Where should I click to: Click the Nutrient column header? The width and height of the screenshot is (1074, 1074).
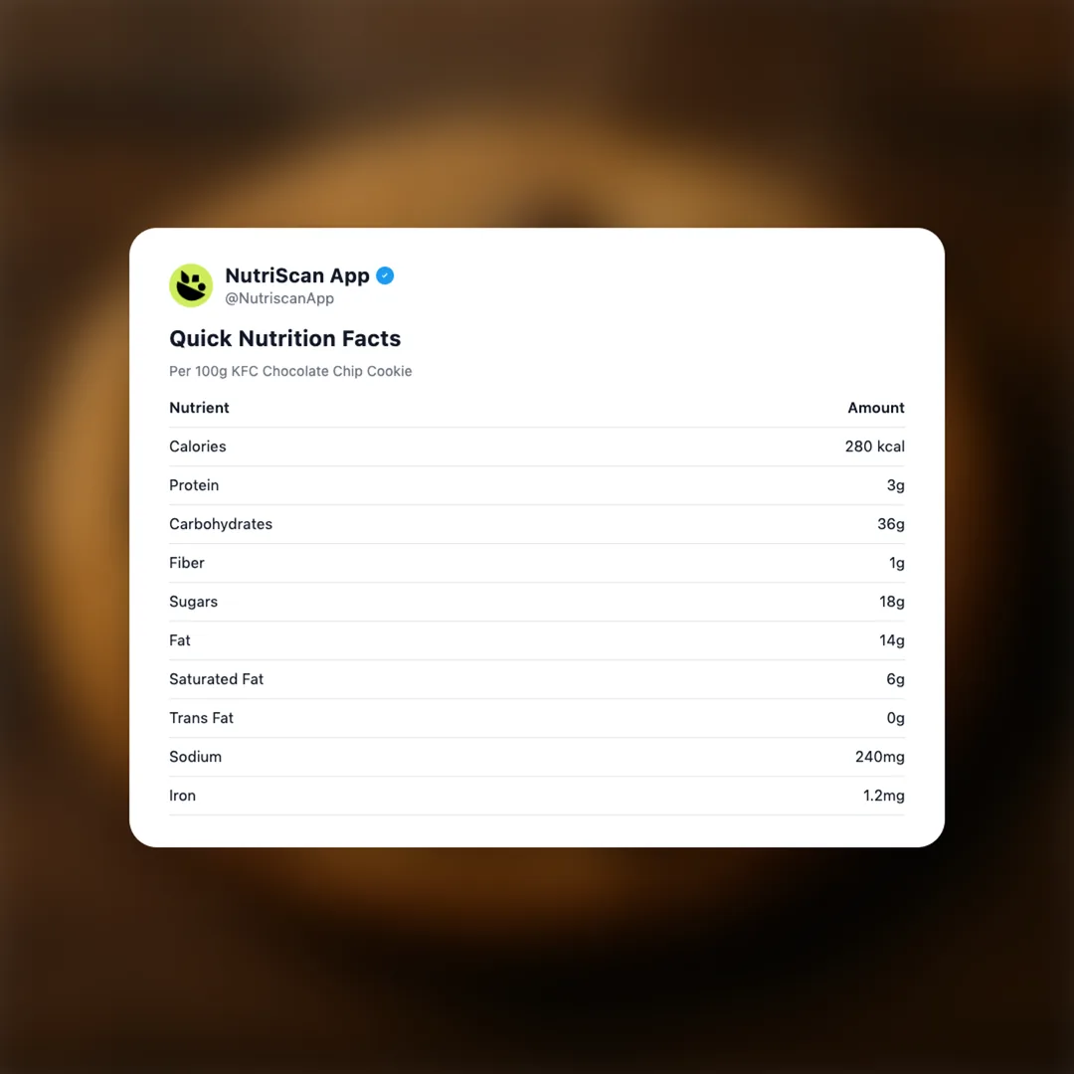(x=199, y=408)
